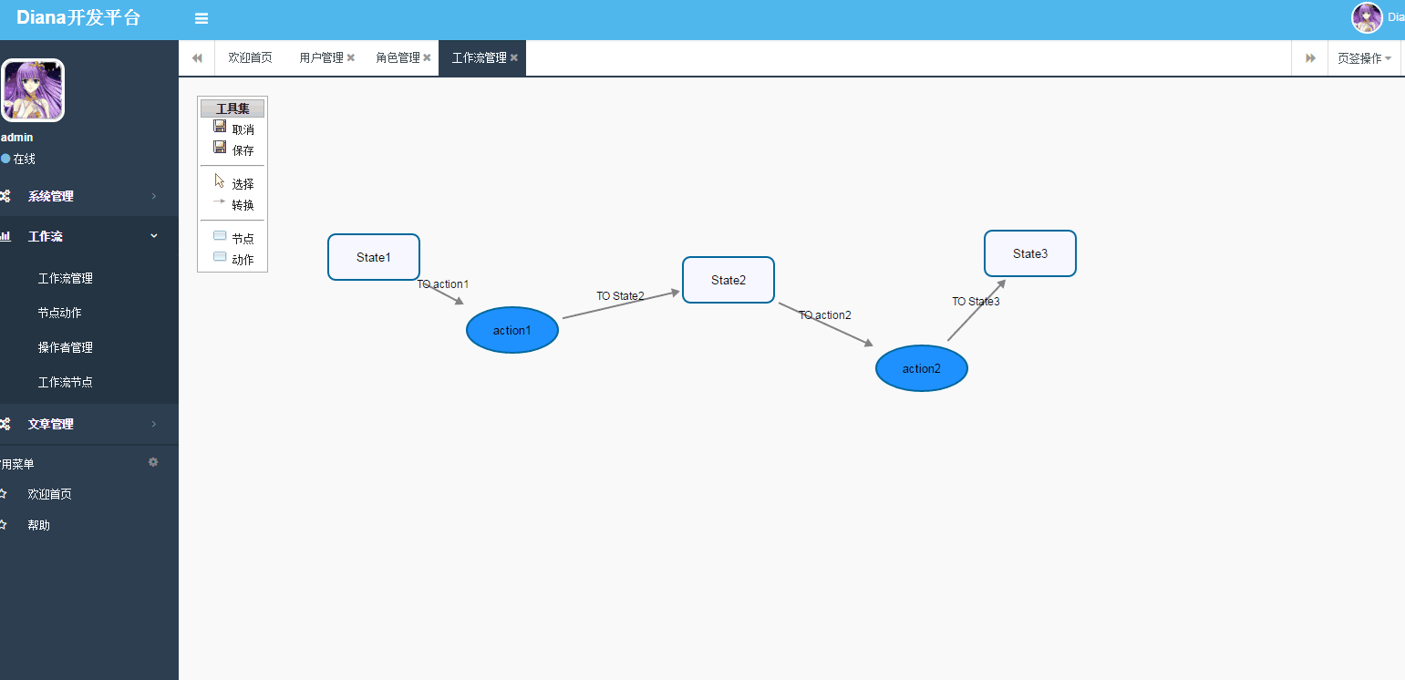Select the 节点 node tool icon

click(220, 235)
